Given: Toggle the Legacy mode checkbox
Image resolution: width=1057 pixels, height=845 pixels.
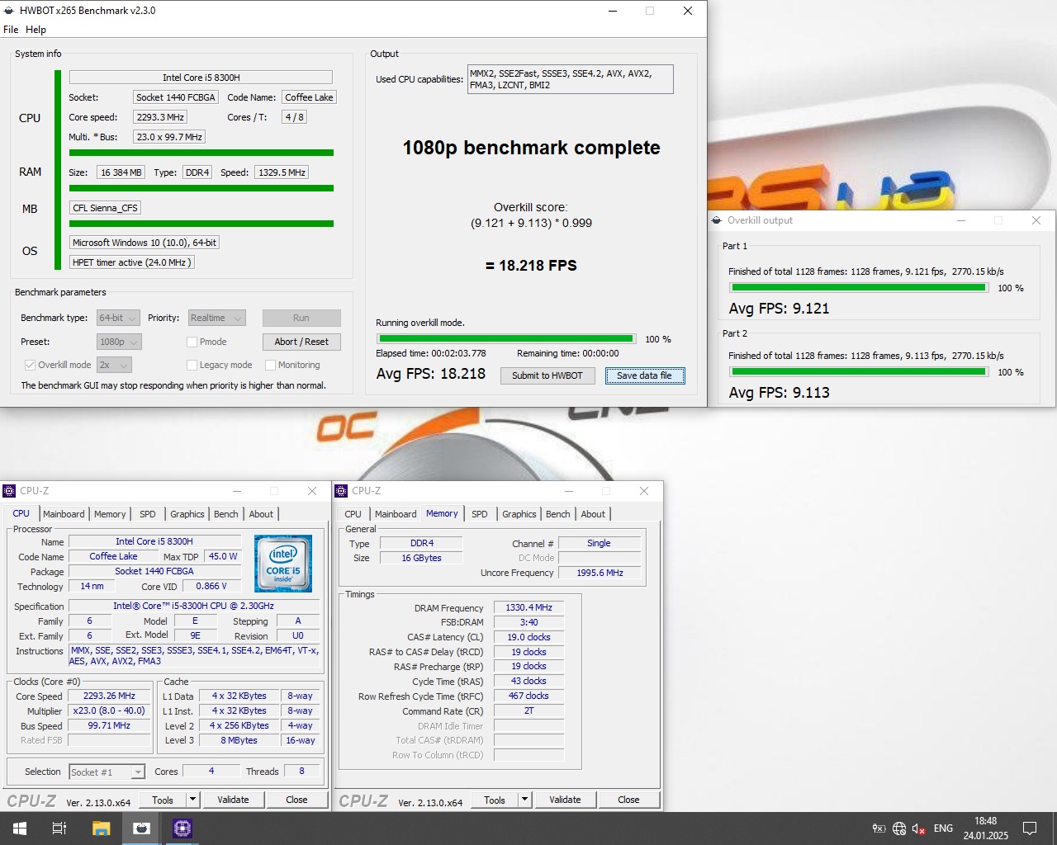Looking at the screenshot, I should click(192, 365).
